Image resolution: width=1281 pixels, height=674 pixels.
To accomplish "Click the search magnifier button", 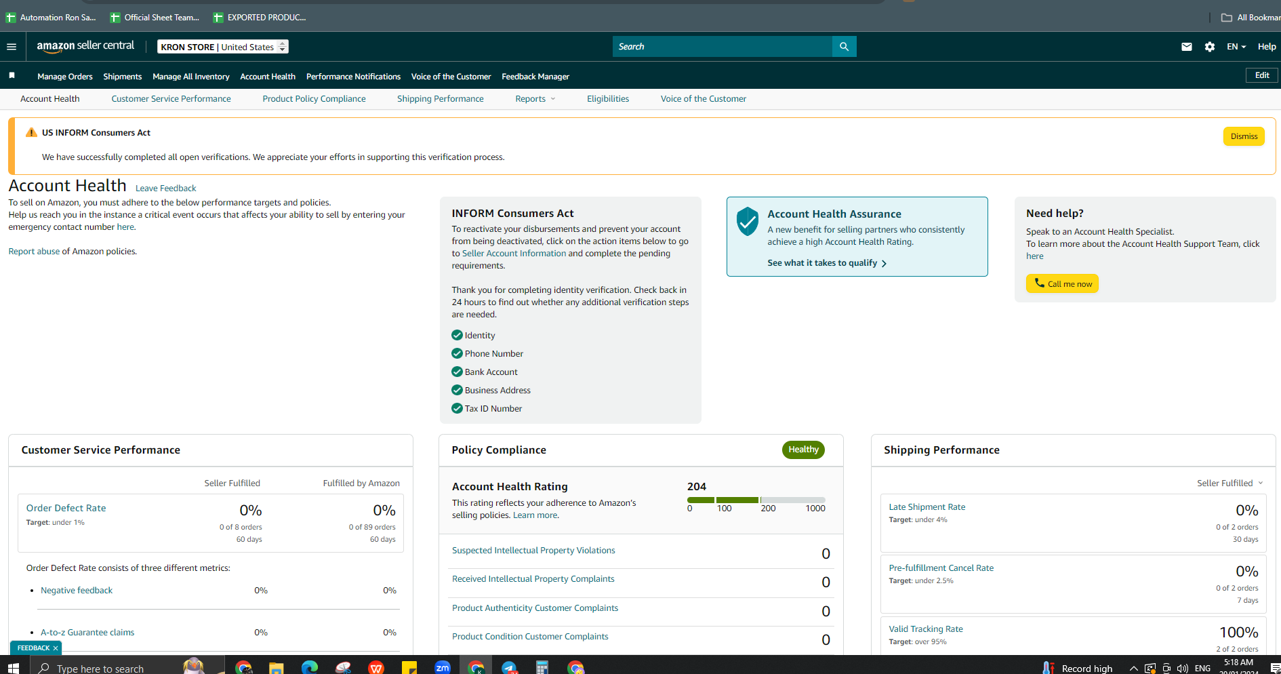I will click(844, 47).
